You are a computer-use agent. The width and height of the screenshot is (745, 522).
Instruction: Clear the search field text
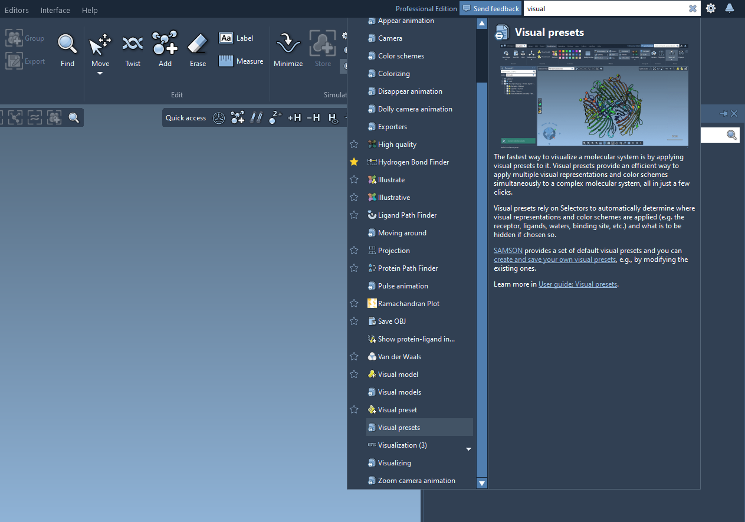[x=693, y=8]
